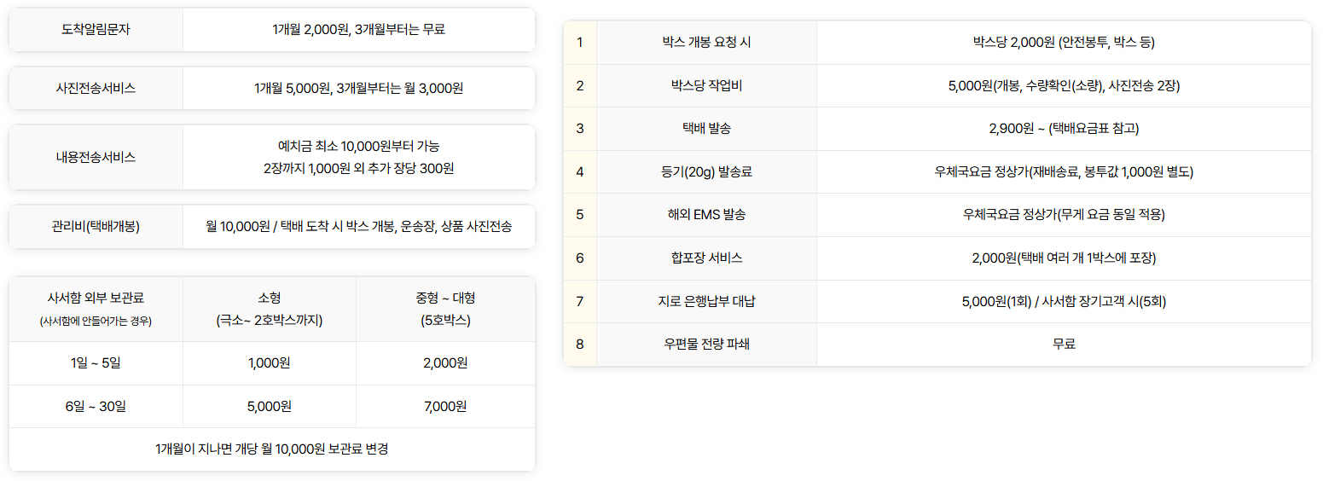
Task: Click '2,000원(택배 여러 개 1박스에 포장)' cell
Action: click(1064, 258)
